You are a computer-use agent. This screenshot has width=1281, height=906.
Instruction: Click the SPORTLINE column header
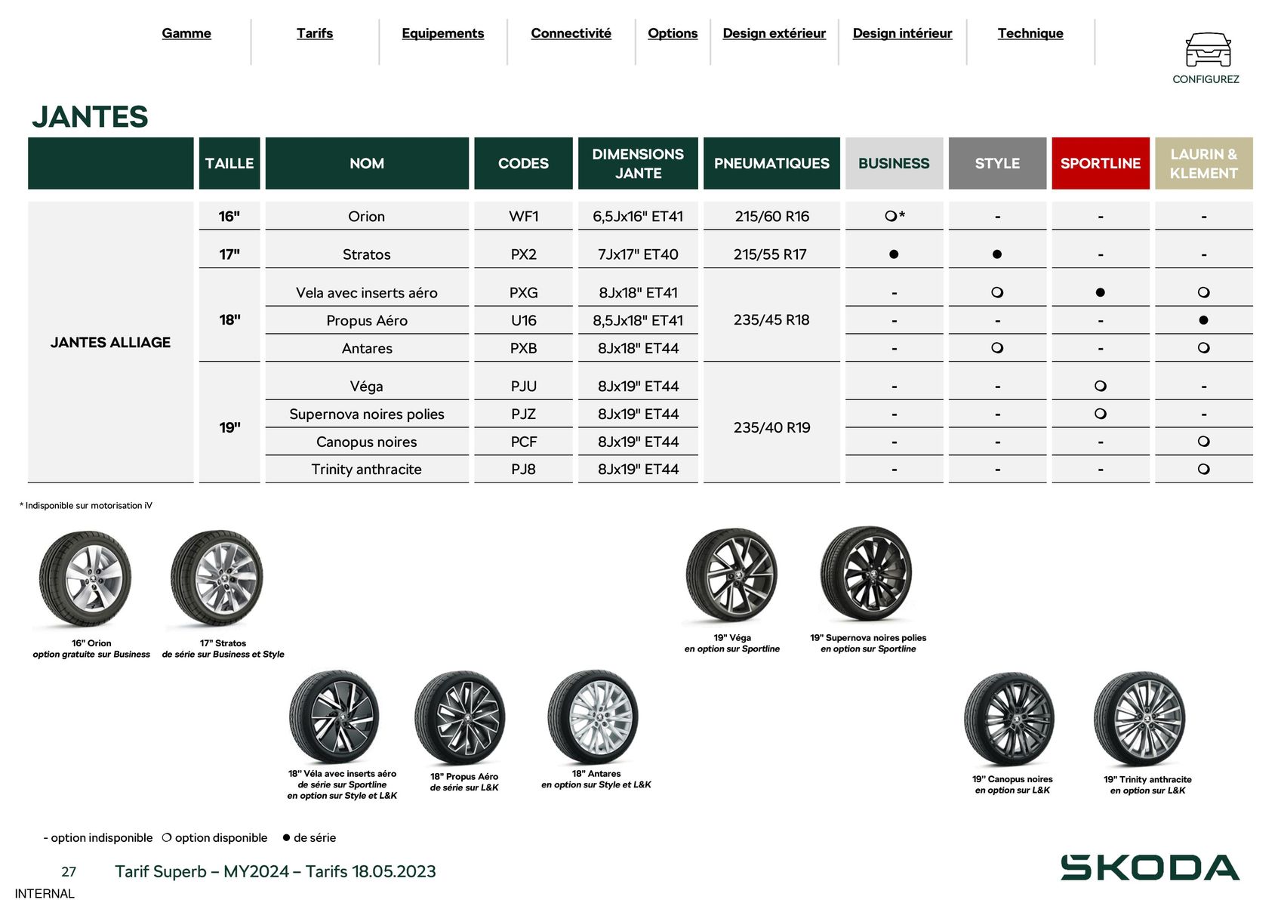click(x=1101, y=163)
